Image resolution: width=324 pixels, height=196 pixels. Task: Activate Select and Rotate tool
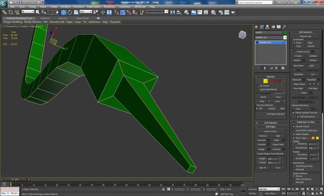70,12
